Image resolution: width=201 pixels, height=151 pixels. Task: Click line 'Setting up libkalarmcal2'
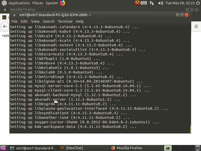(x=66, y=54)
